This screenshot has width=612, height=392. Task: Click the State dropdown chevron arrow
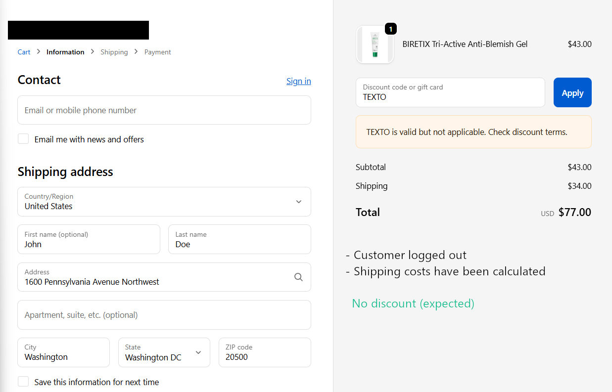(198, 352)
